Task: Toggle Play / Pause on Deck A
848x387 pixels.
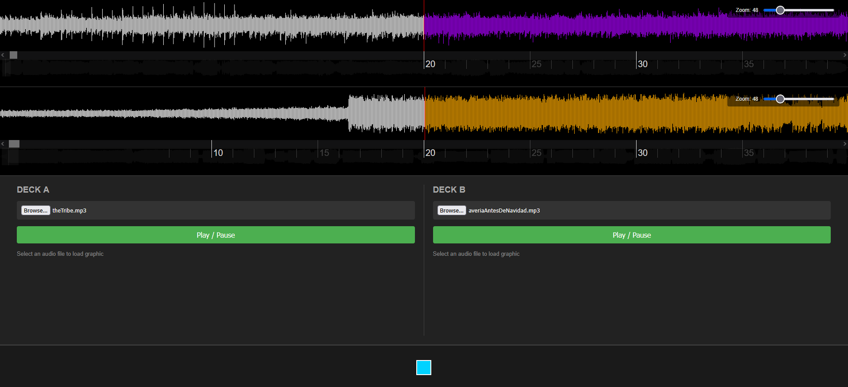Action: point(215,235)
